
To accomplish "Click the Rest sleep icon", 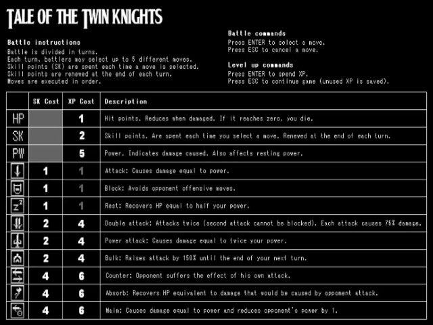I will 18,205.
